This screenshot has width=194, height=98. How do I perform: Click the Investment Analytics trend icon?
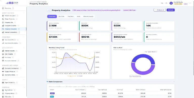click(x=3, y=43)
